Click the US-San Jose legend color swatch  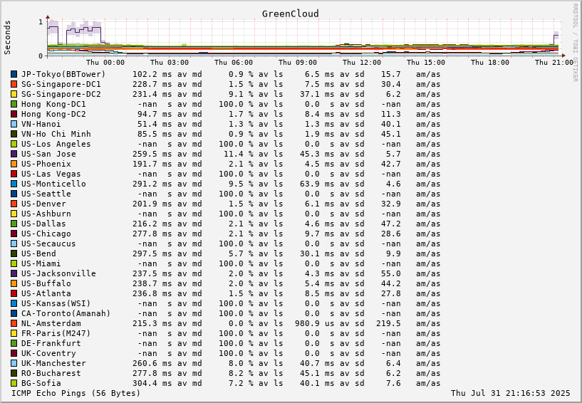click(x=14, y=154)
